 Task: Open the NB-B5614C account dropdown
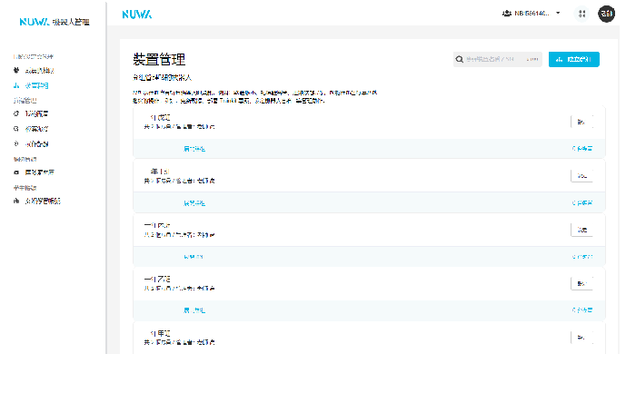coord(532,14)
